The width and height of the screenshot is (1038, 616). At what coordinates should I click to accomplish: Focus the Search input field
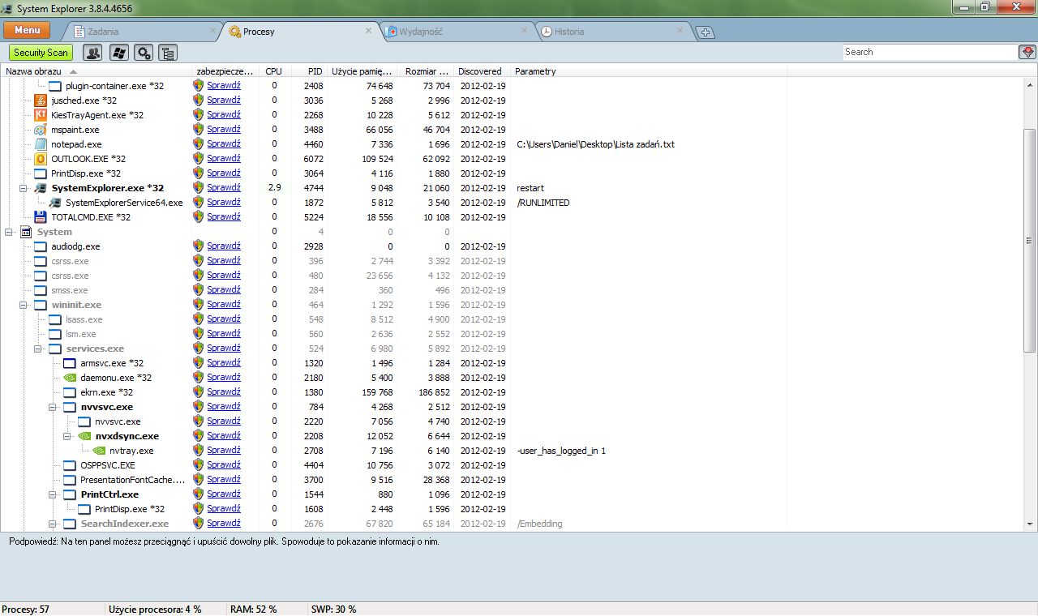point(929,52)
